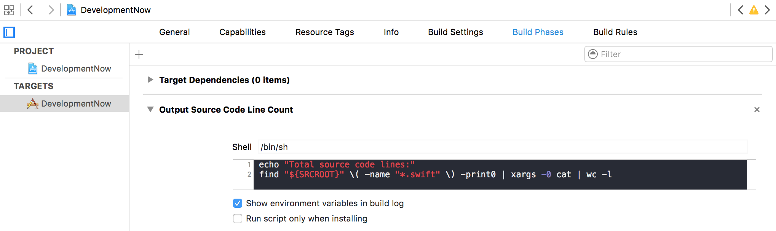
Task: Jump to next issue arrow
Action: click(x=767, y=10)
